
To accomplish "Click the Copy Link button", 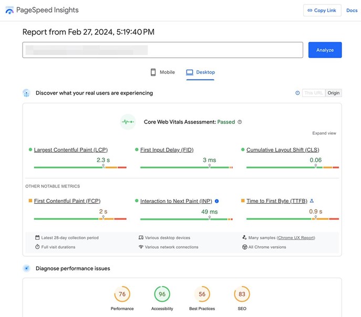I will 322,11.
